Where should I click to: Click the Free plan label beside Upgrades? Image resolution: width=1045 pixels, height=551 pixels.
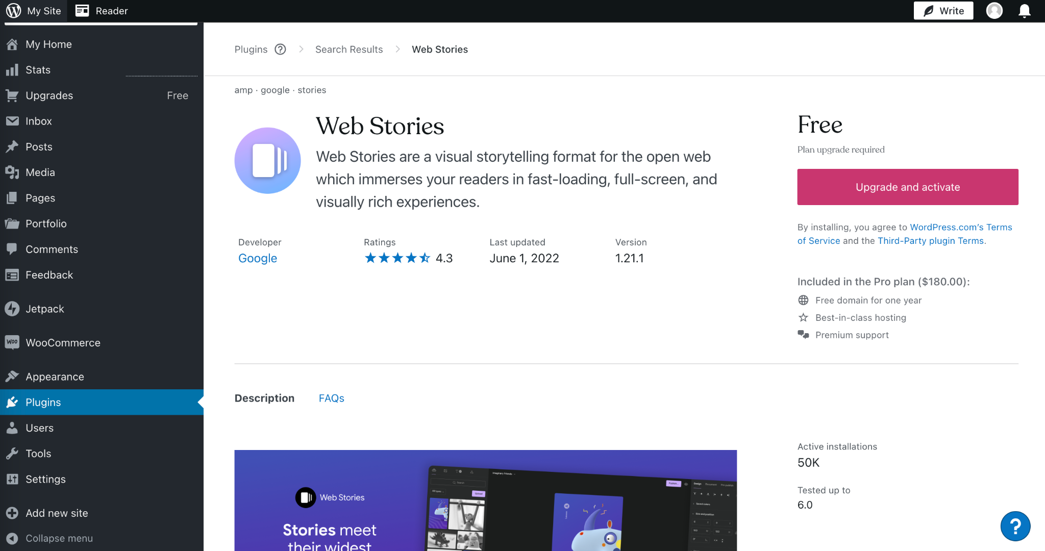[x=178, y=95]
